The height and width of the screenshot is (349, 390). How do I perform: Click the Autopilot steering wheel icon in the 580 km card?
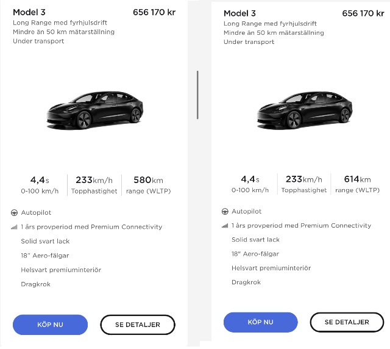click(x=14, y=213)
